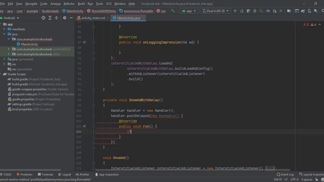Screen dimensions: 324x182
Task: Click the Apply Code Changes icon
Action: pyautogui.click(x=248, y=11)
